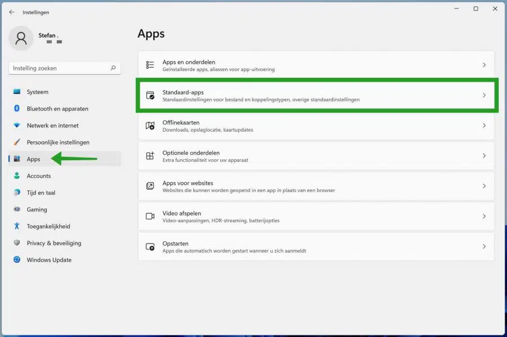The image size is (507, 337).
Task: Click the Apps voor websites chevron
Action: pos(484,186)
